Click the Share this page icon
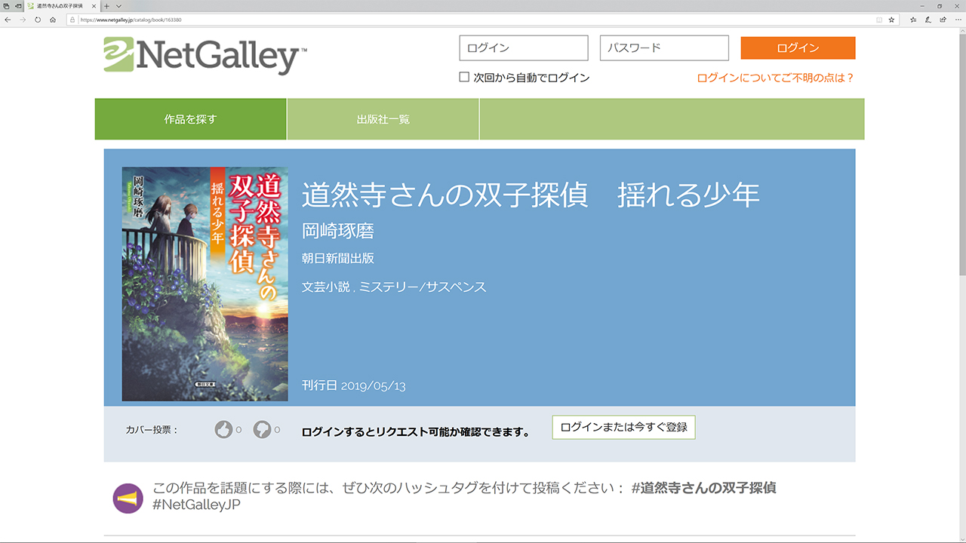 (x=943, y=20)
